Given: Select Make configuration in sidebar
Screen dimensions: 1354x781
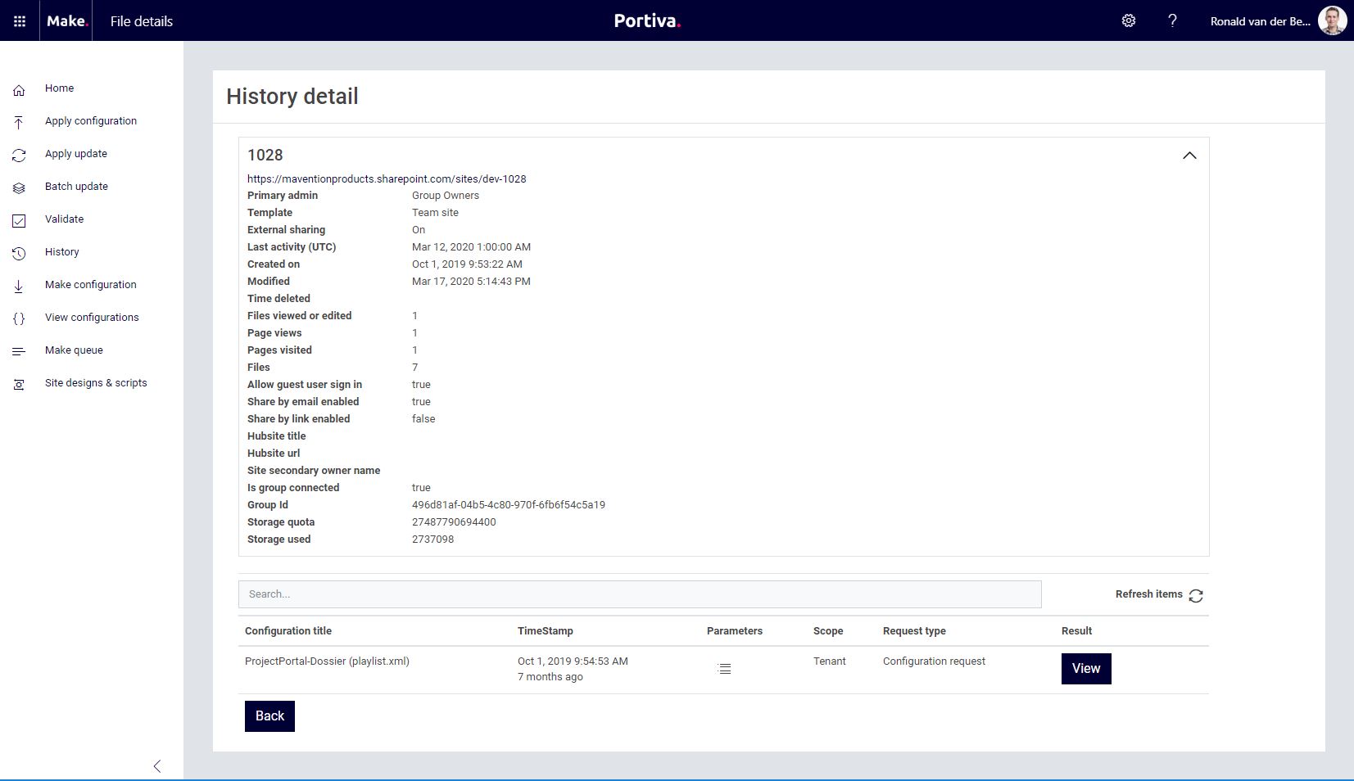Looking at the screenshot, I should [x=90, y=285].
